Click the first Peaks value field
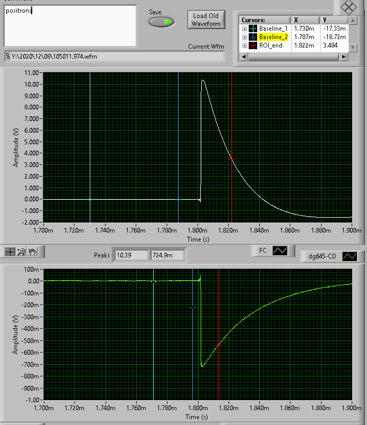The width and height of the screenshot is (367, 425). [x=131, y=255]
